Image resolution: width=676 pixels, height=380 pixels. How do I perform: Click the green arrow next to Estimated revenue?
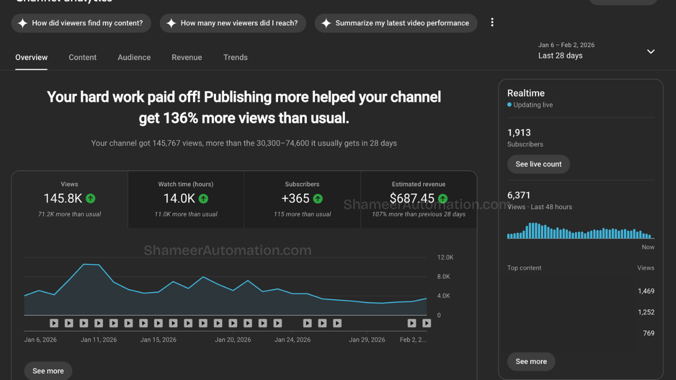pyautogui.click(x=443, y=198)
